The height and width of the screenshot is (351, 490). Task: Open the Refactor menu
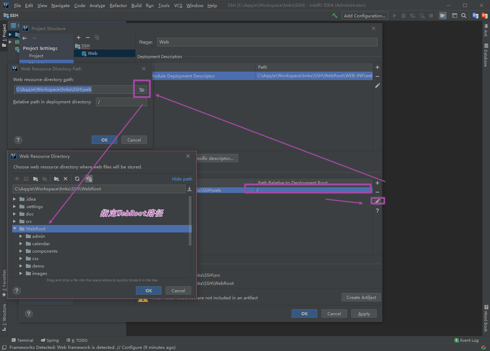tap(118, 5)
